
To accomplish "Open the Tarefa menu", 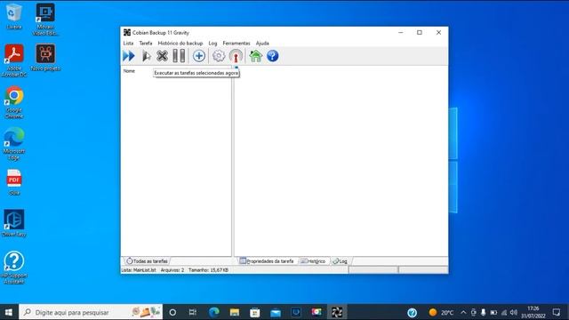I will click(x=146, y=44).
